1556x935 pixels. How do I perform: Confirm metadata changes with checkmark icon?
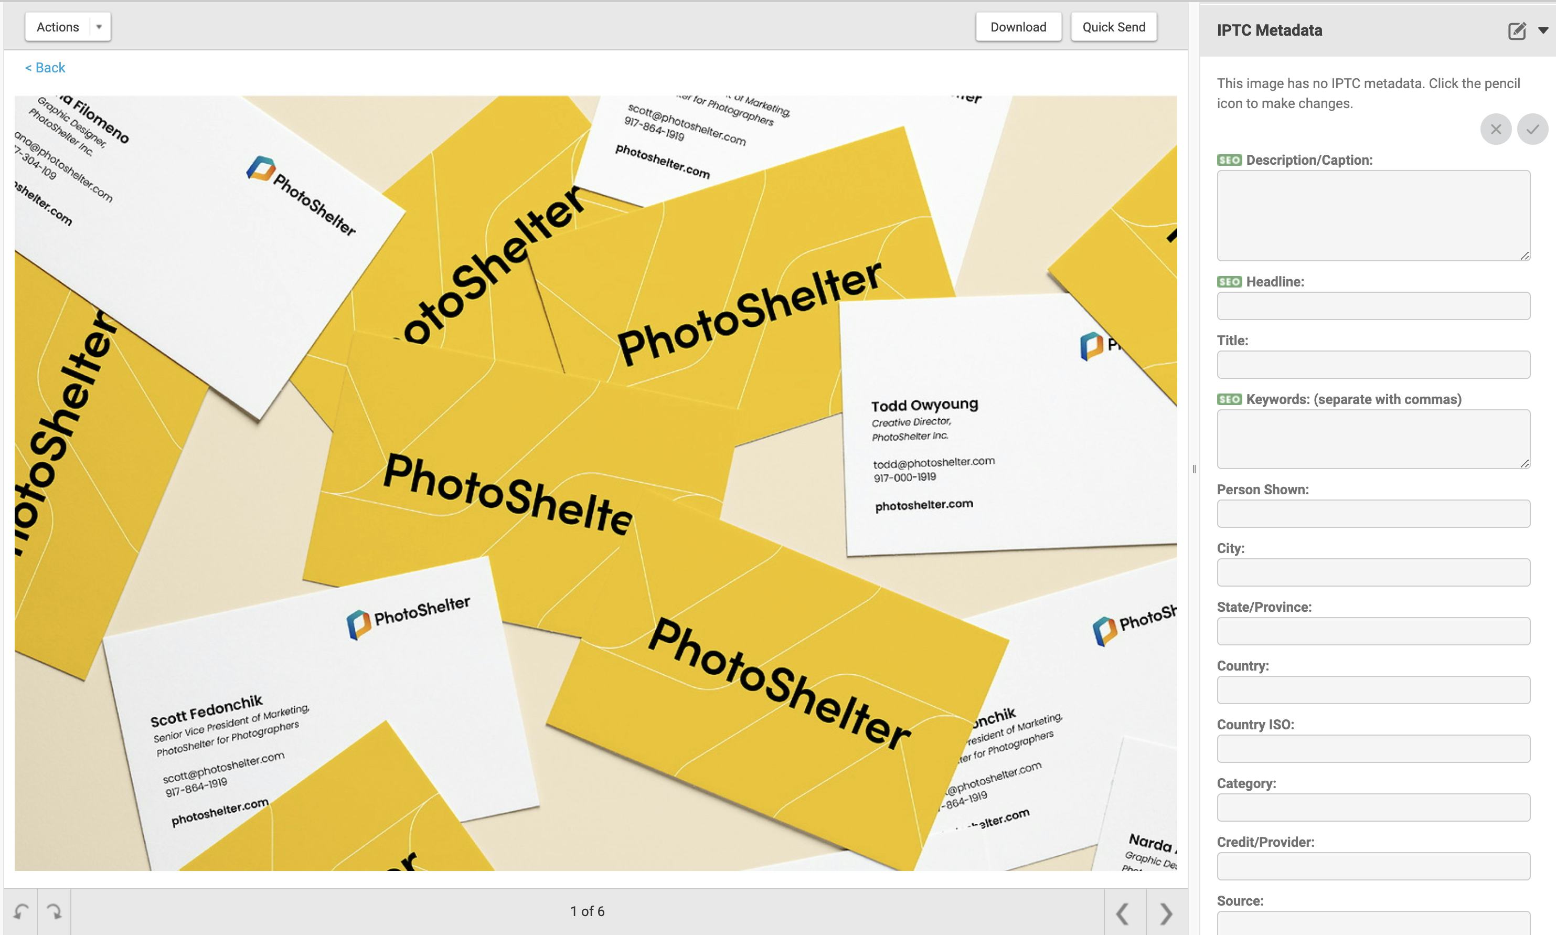[1532, 129]
